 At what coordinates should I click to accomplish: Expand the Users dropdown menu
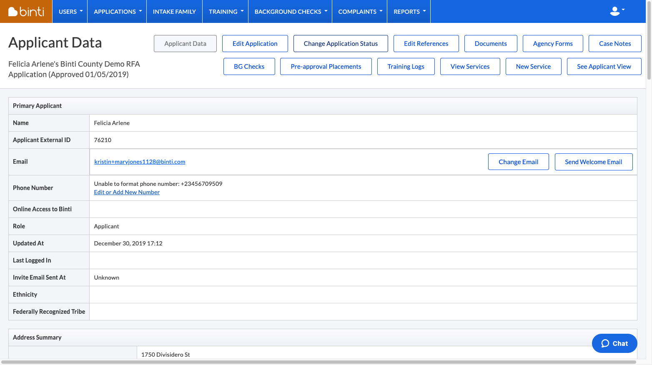pos(70,12)
